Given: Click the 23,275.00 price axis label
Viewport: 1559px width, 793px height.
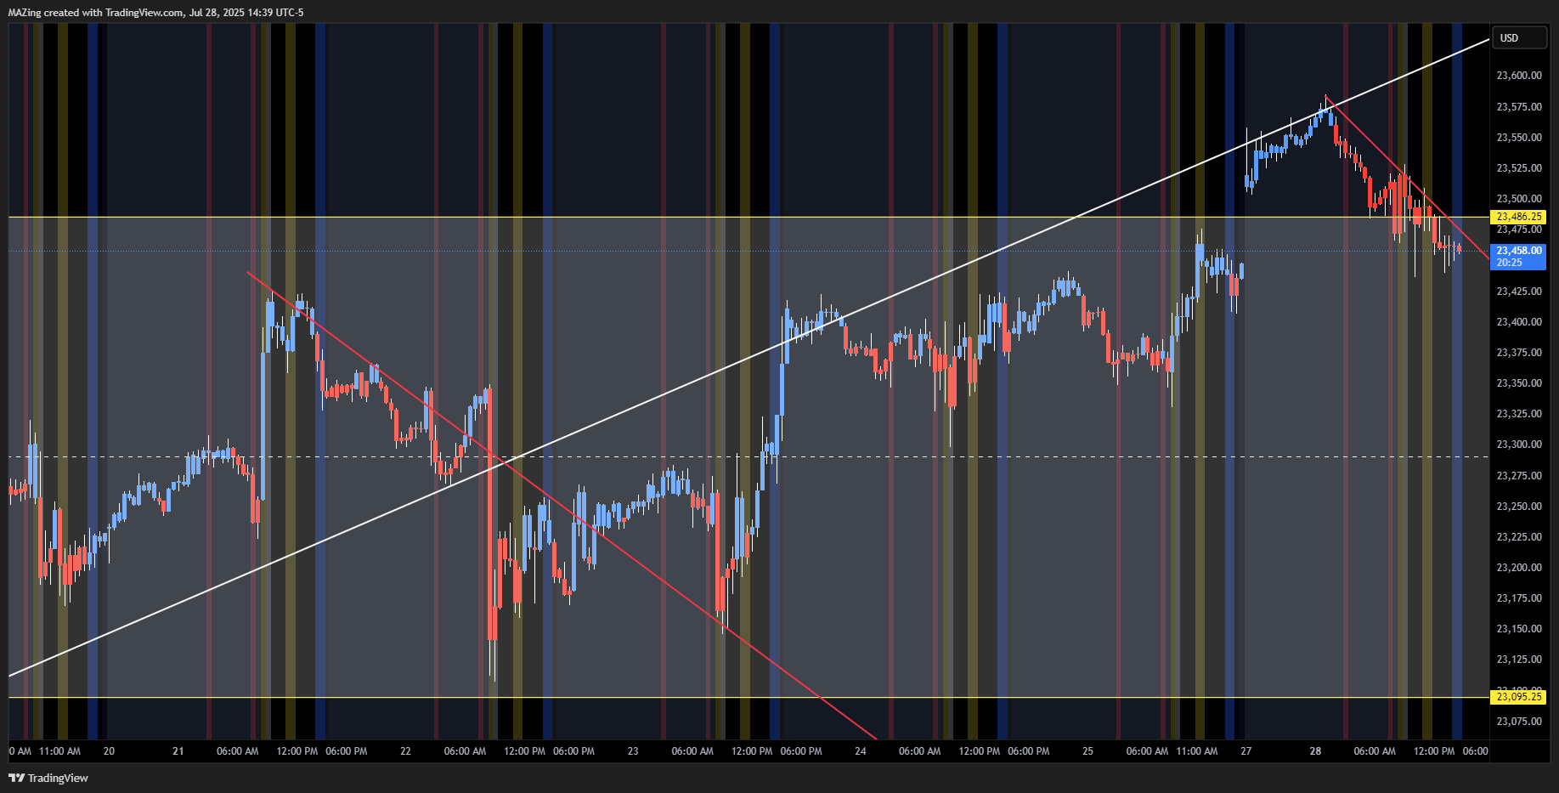Looking at the screenshot, I should click(x=1519, y=476).
